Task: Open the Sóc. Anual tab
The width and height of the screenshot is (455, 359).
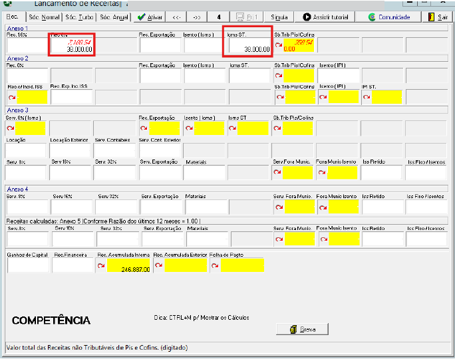Action: [x=114, y=17]
